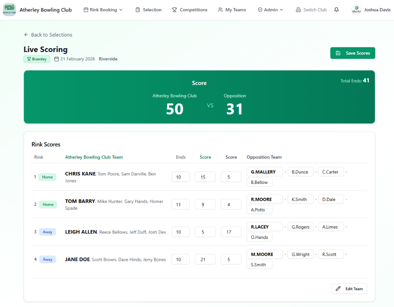Click rink 2 Ends field showing 11
The width and height of the screenshot is (394, 307).
[181, 204]
